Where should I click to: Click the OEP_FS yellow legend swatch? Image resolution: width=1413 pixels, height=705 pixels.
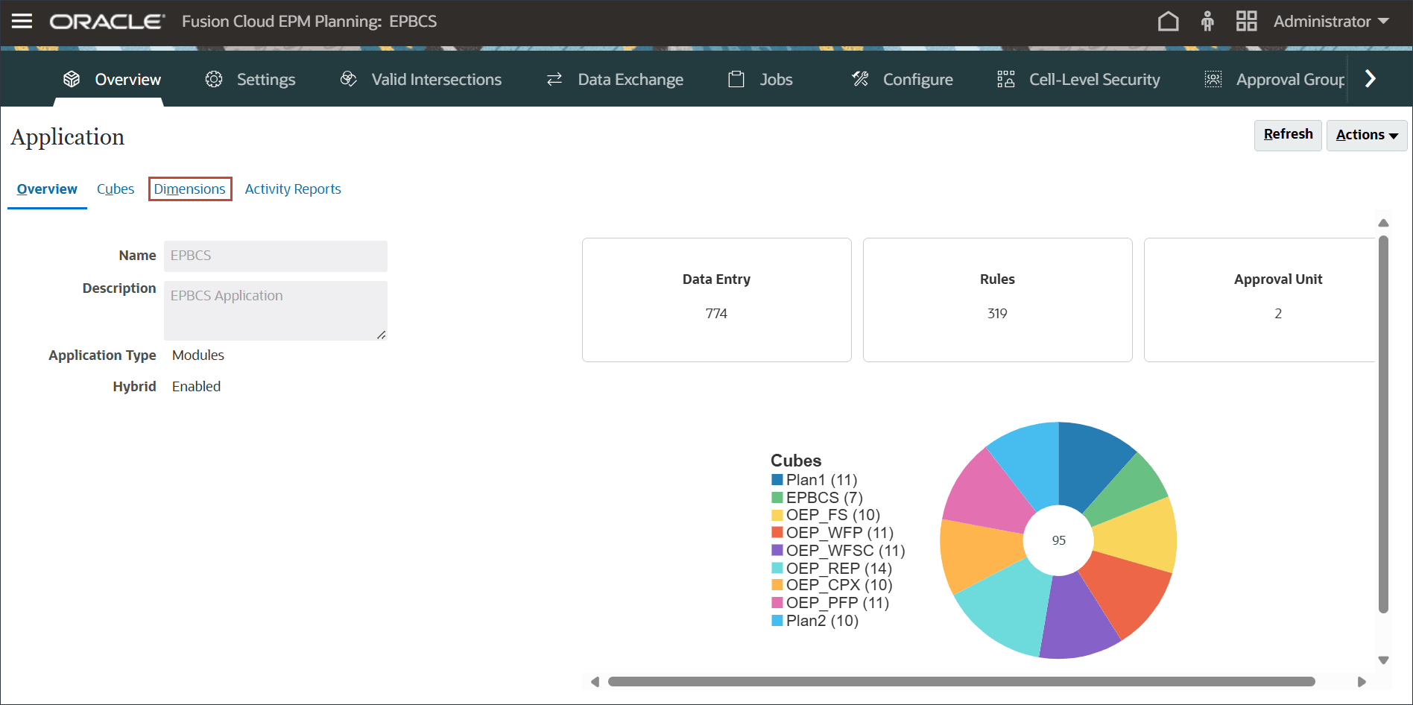tap(777, 515)
